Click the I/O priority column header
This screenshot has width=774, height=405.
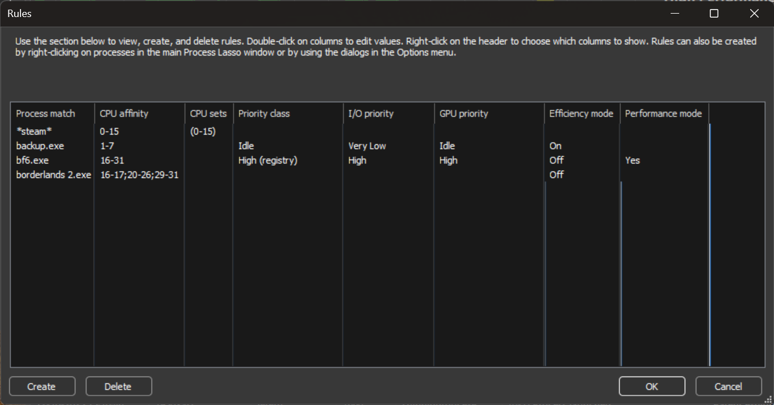[371, 113]
